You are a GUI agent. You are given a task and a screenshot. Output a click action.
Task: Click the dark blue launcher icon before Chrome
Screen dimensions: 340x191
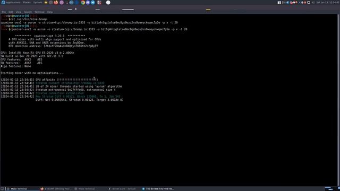click(76, 3)
